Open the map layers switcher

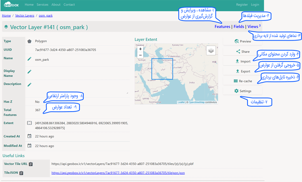[x=211, y=50]
